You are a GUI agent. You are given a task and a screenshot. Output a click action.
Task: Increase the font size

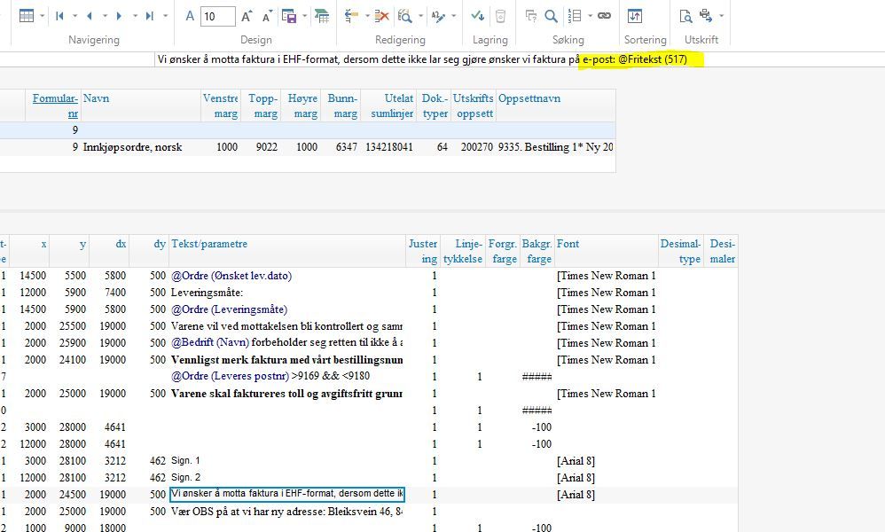click(x=247, y=16)
